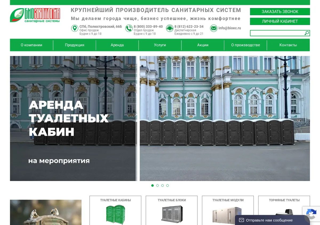This screenshot has width=320, height=225.
Task: Click the reCAPTCHA badge icon
Action: (x=311, y=214)
